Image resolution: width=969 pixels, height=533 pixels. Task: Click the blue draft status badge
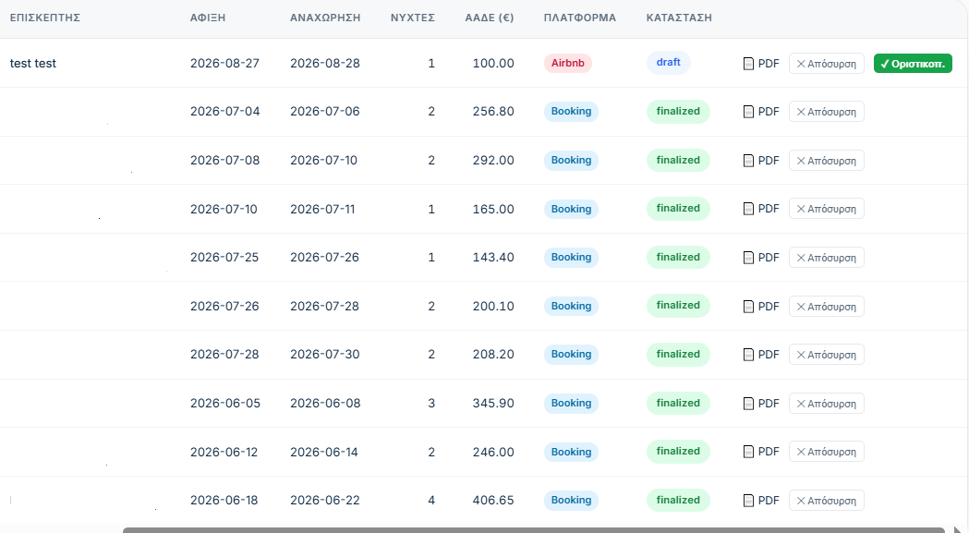[x=668, y=63]
